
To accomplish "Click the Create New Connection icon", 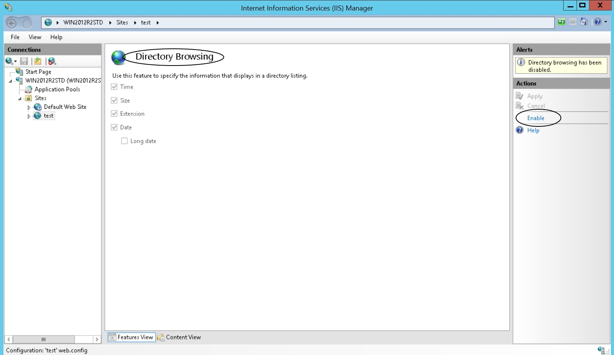I will (x=9, y=61).
